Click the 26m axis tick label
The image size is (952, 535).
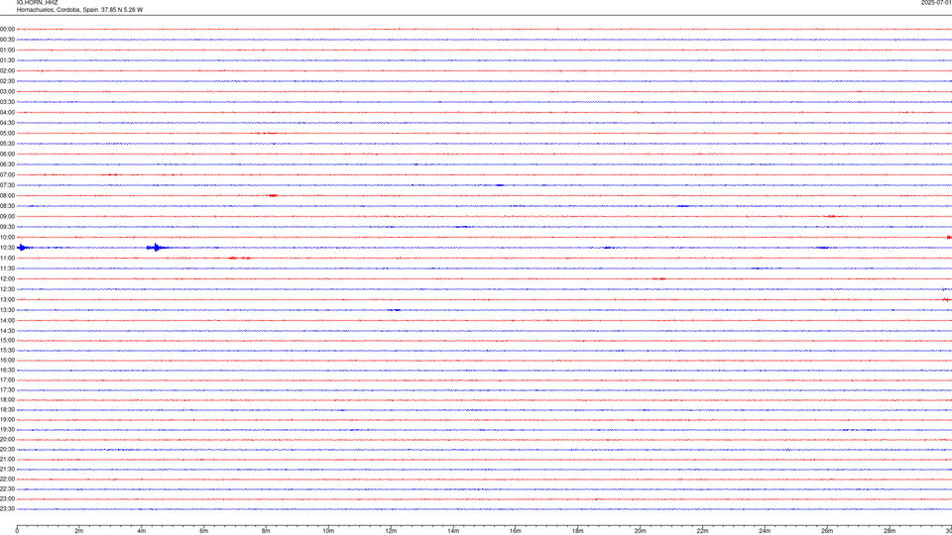coord(827,531)
